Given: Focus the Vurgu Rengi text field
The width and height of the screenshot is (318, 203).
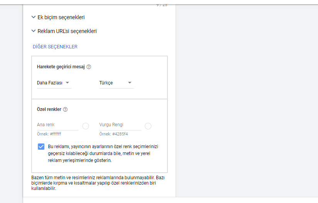Looking at the screenshot, I should 120,125.
